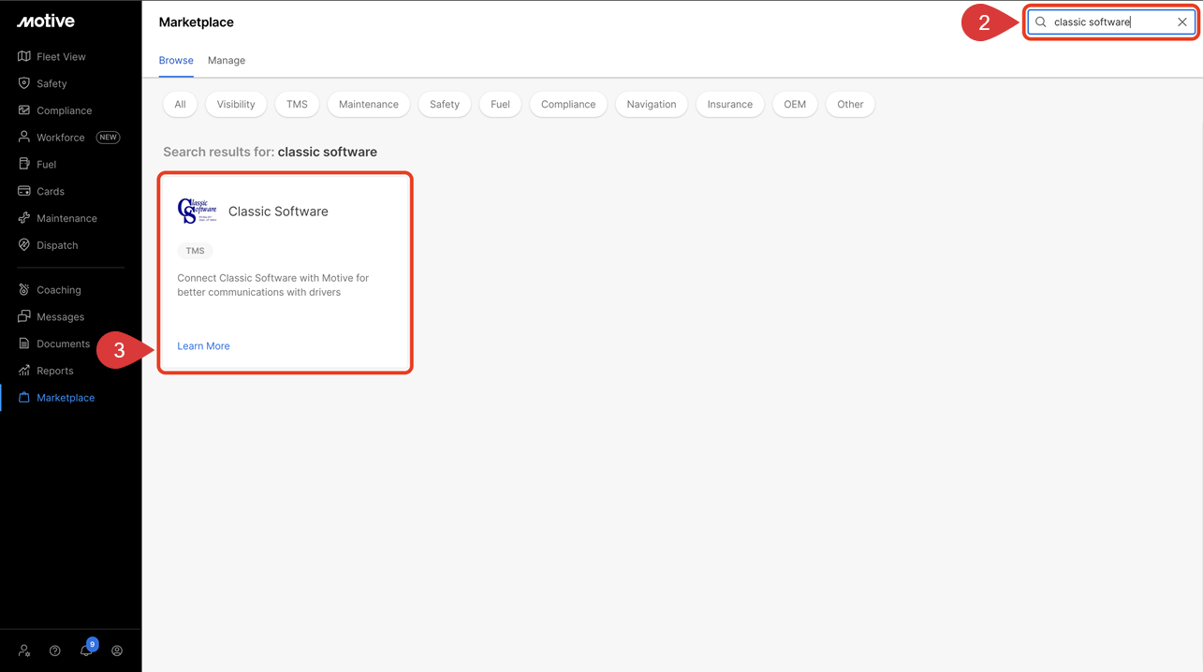Click the Maintenance wrench icon
The height and width of the screenshot is (672, 1203).
coord(24,218)
